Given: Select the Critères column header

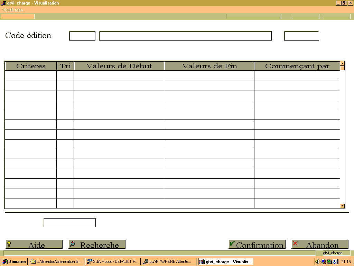Looking at the screenshot, I should pos(31,66).
